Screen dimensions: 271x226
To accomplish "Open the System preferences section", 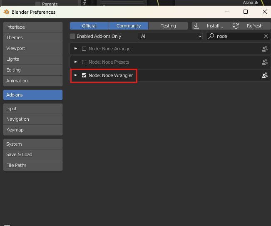I will pyautogui.click(x=33, y=144).
